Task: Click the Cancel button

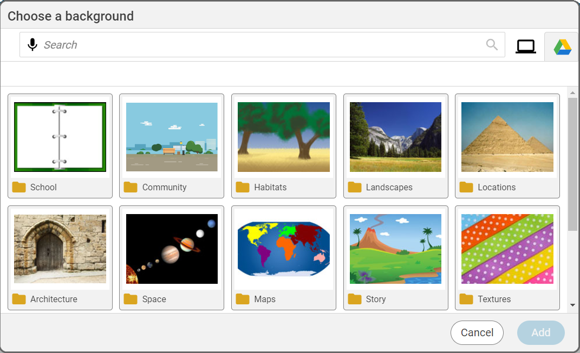Action: point(477,332)
